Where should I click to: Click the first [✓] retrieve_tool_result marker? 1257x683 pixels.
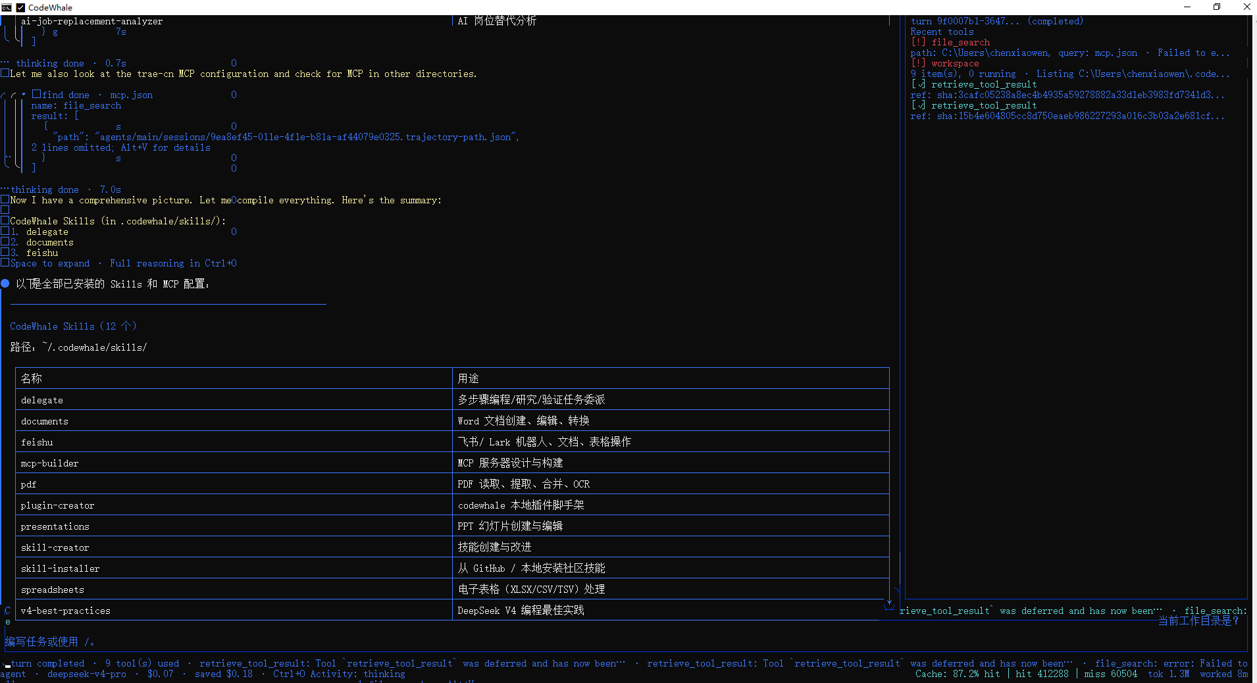pyautogui.click(x=918, y=84)
